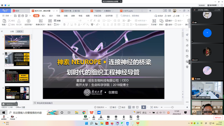The image size is (224, 126).
Task: Switch to the 计划书.pptx document tab
Action: [128, 11]
